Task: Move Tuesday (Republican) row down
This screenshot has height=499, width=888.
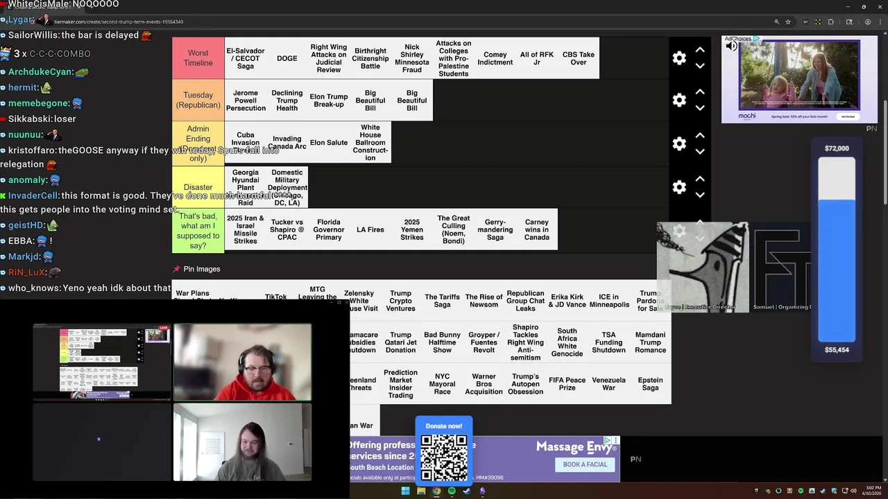Action: coord(700,108)
